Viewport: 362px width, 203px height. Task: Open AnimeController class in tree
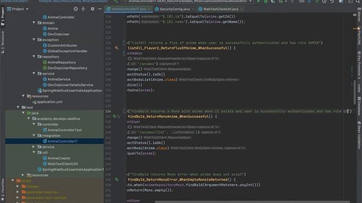[x=59, y=17]
